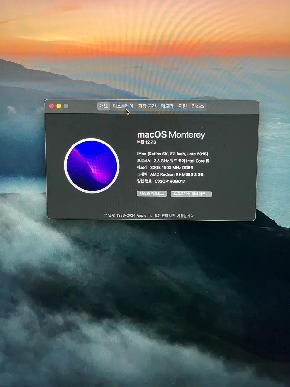Go to the 메모리 tab

click(167, 106)
